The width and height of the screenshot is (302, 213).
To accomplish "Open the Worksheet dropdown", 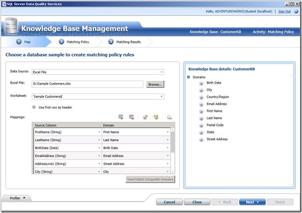I will pos(161,96).
